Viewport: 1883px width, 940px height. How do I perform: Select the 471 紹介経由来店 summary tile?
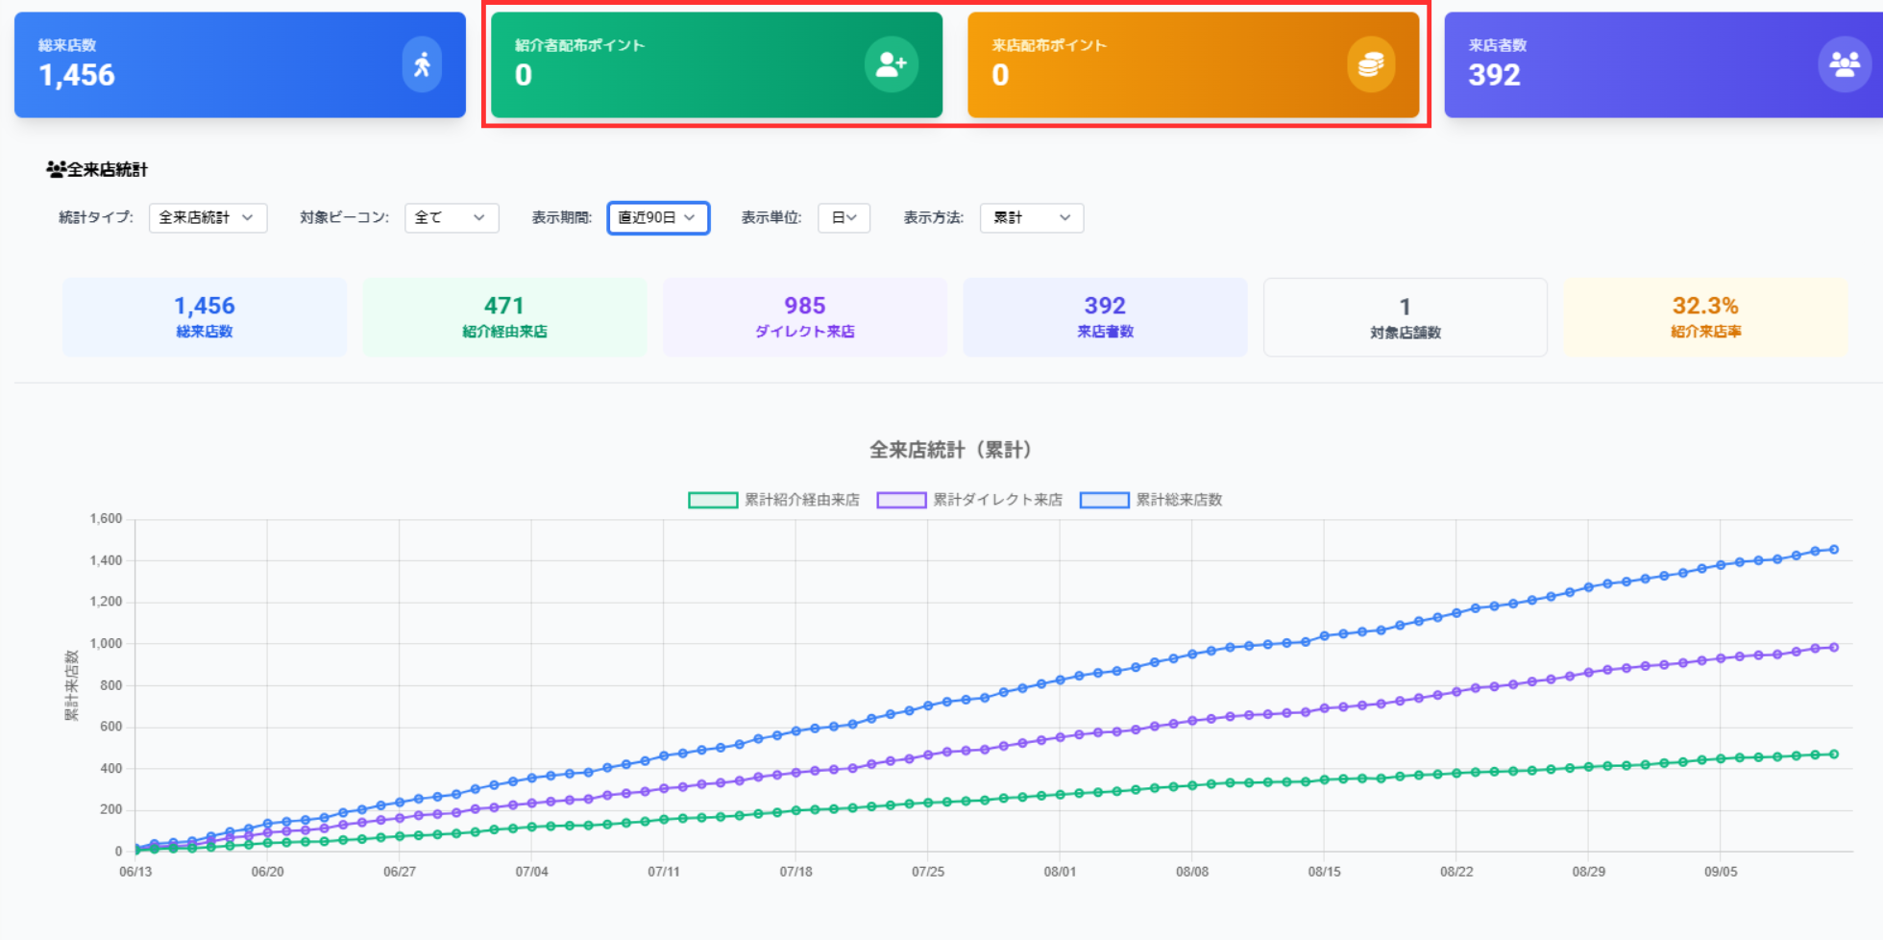[x=504, y=317]
